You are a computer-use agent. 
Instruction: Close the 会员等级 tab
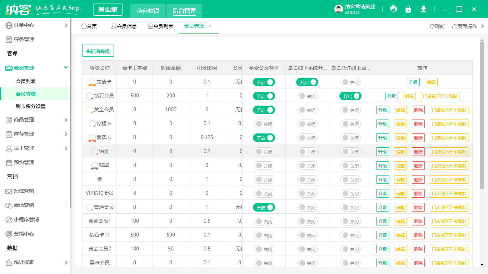(x=210, y=26)
